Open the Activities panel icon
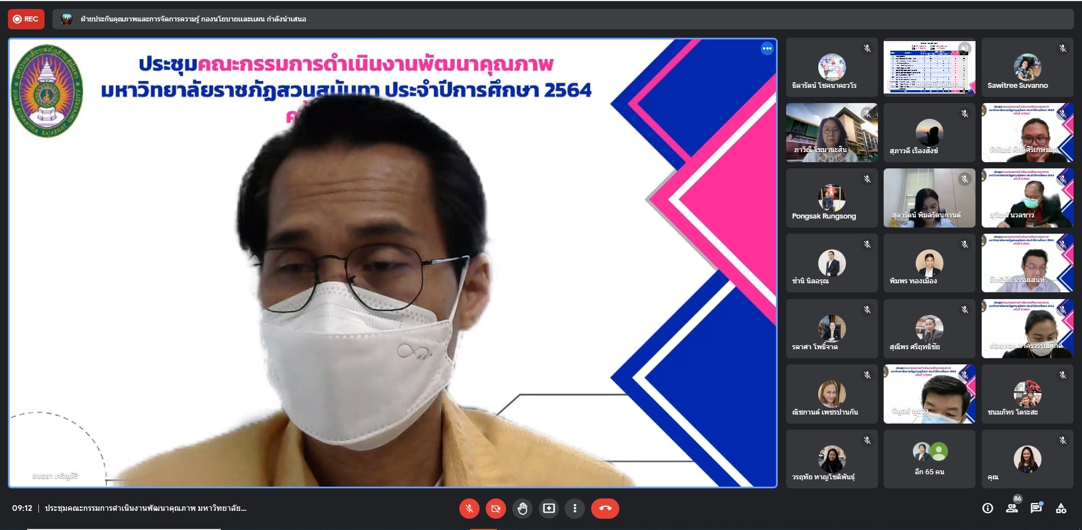 click(1061, 509)
